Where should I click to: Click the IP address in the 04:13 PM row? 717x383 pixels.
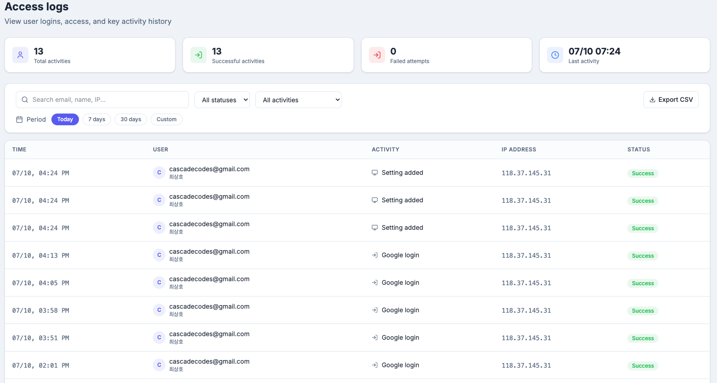tap(526, 255)
